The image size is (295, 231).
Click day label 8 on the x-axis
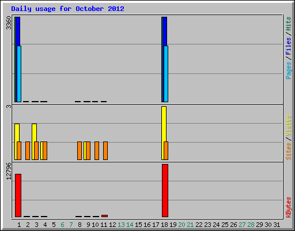pos(80,225)
